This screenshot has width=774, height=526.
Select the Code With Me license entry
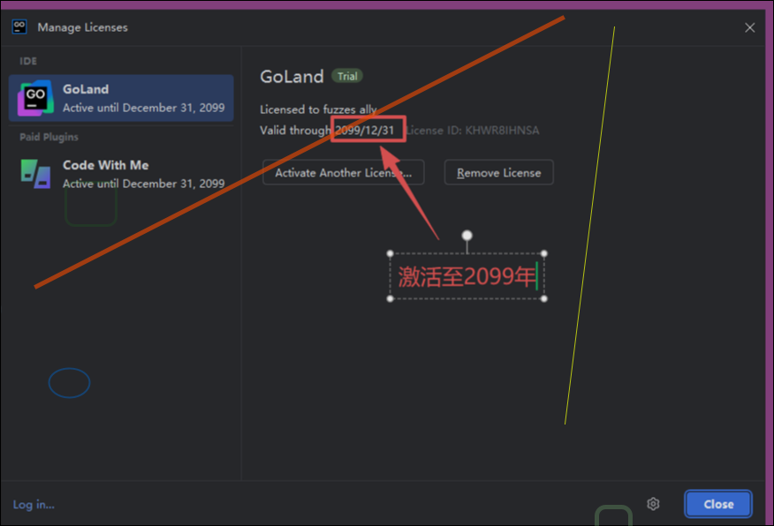[x=121, y=174]
